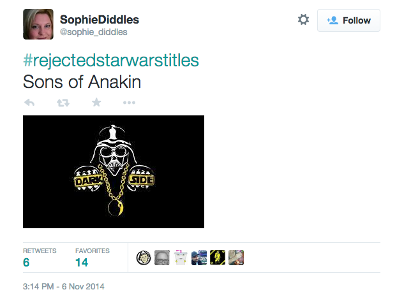The width and height of the screenshot is (404, 306).
Task: Open the last avatar in favoriters row
Action: [236, 258]
